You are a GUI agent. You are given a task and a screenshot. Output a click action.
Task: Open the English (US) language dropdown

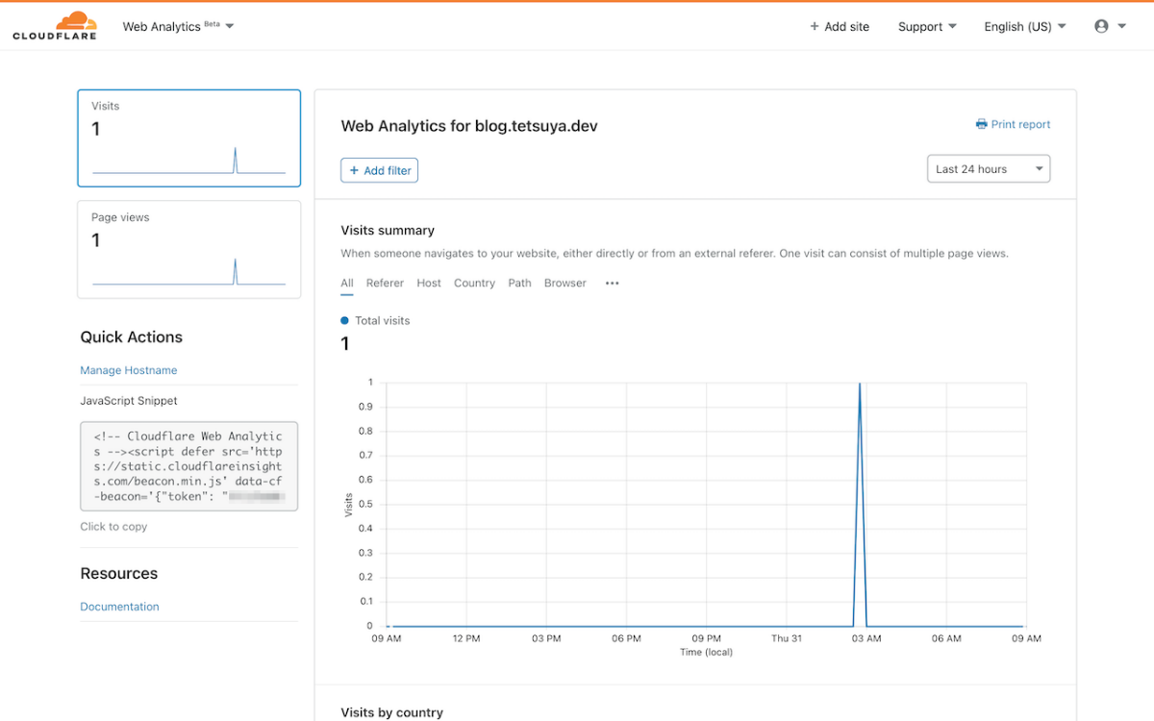[x=1025, y=27]
